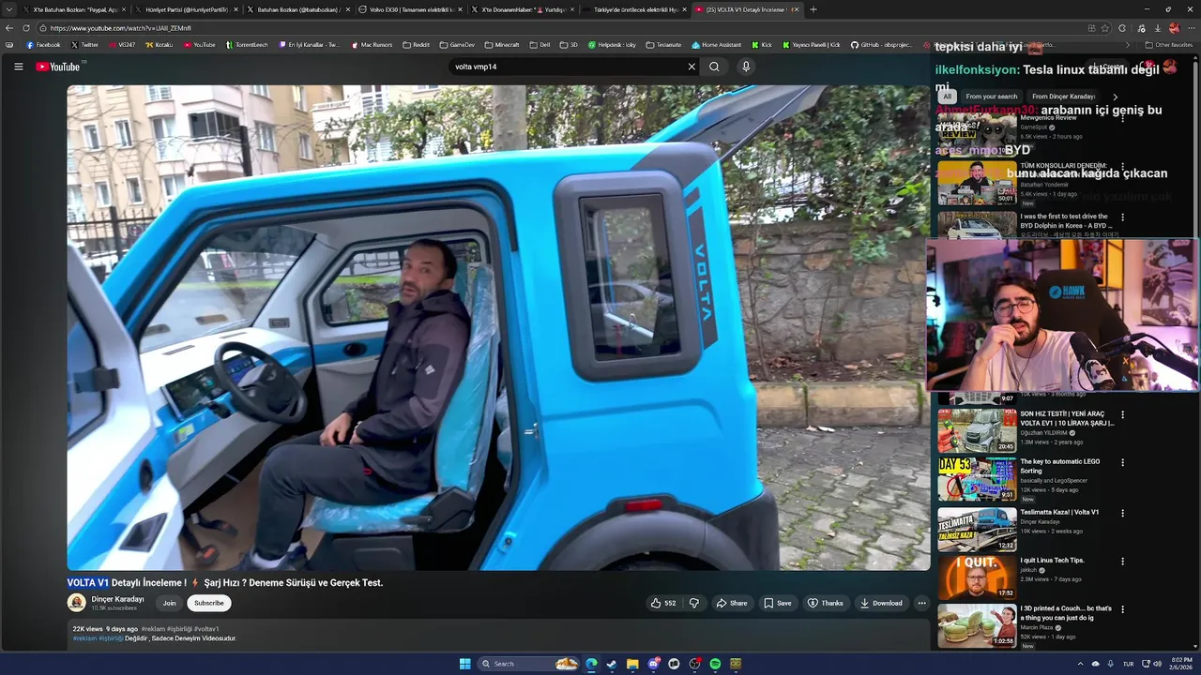Image resolution: width=1201 pixels, height=675 pixels.
Task: Open the Mac Rumors bookmark
Action: click(372, 45)
